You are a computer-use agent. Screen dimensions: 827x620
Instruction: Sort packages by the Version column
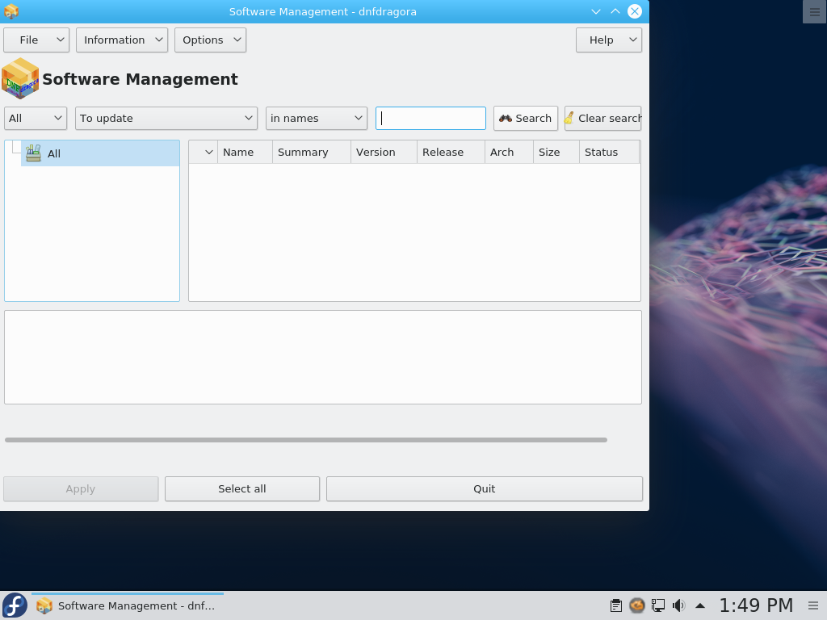384,153
